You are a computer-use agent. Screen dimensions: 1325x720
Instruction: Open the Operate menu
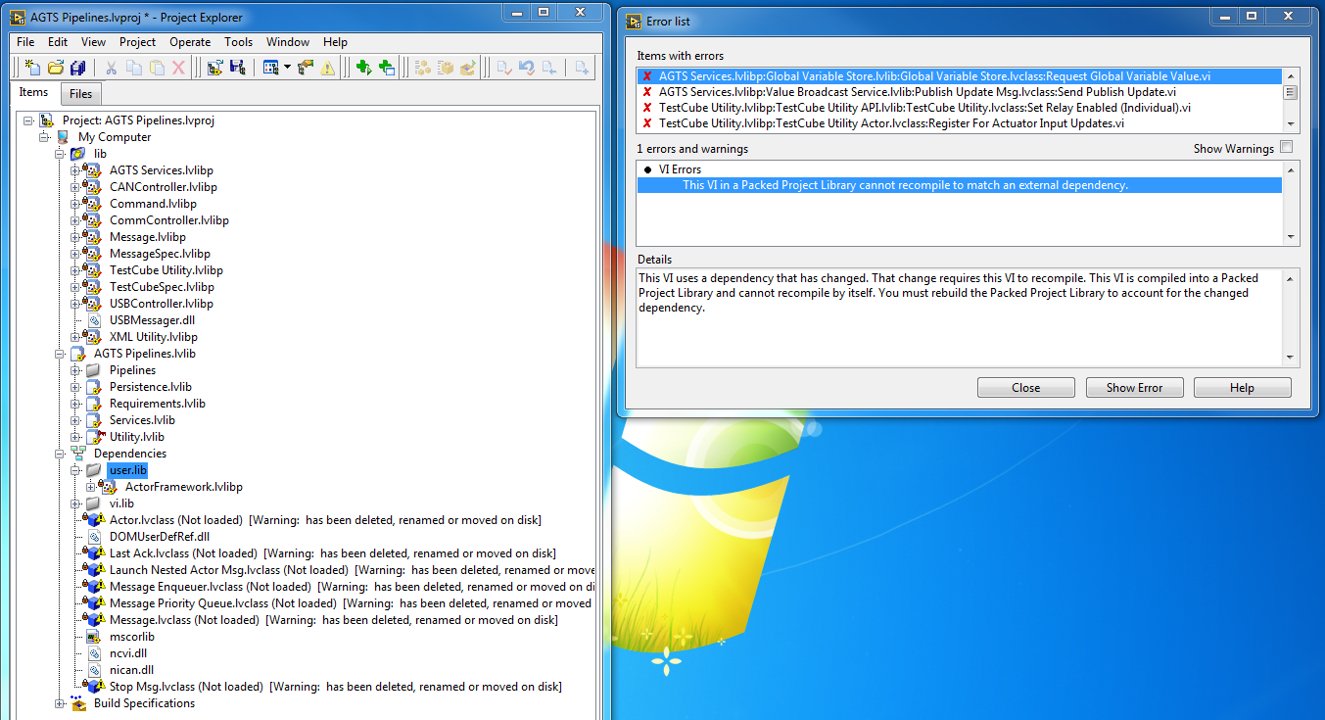190,42
